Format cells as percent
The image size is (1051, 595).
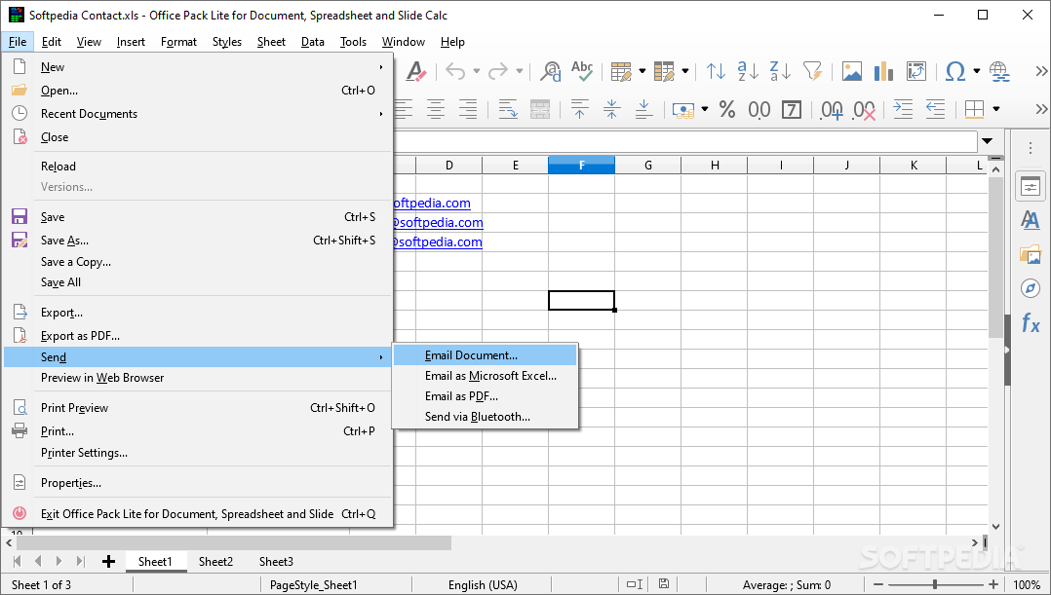click(727, 109)
